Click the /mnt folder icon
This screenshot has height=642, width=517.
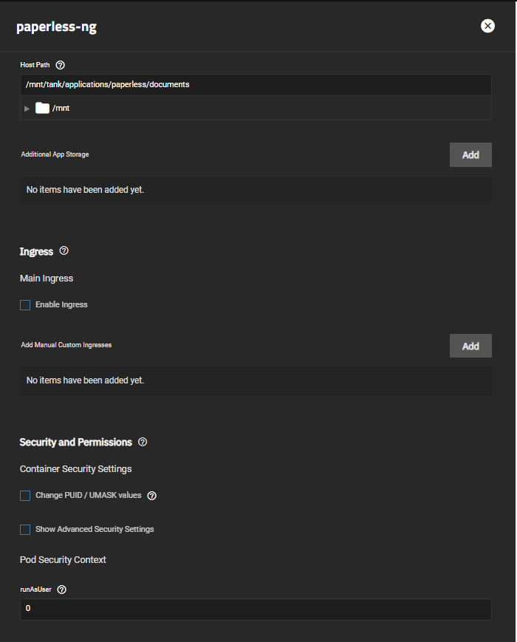42,108
